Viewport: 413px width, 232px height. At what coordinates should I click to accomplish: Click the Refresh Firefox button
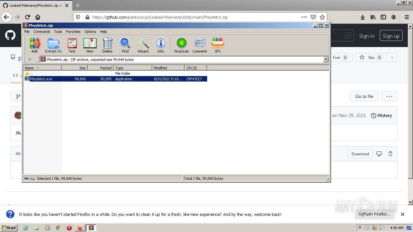pos(374,214)
